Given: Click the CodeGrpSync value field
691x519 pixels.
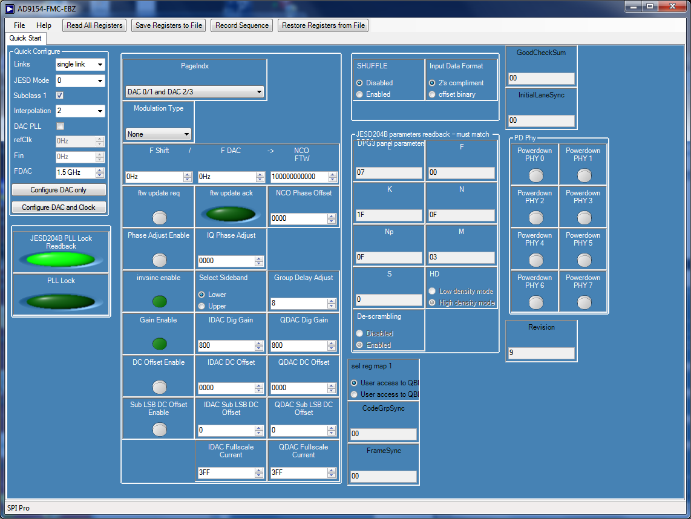Looking at the screenshot, I should (384, 434).
